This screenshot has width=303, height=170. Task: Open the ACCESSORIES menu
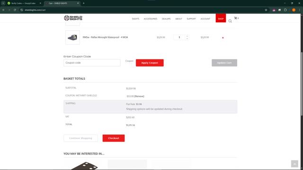click(x=151, y=19)
